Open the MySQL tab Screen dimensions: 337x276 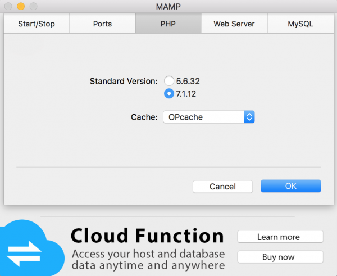coord(300,24)
